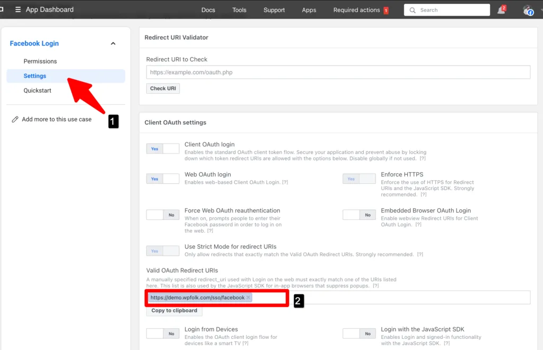
Task: Remove the demo.wpfolk.com redirect URI tag
Action: [x=248, y=298]
